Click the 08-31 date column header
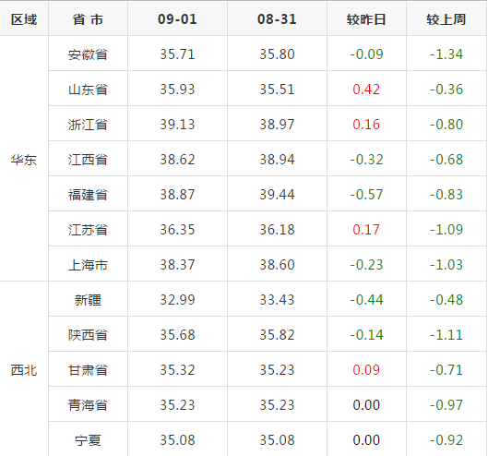Viewport: 488px width, 456px height. pyautogui.click(x=277, y=19)
